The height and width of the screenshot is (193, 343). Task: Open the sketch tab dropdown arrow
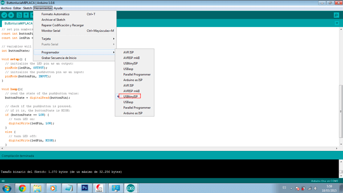337,23
